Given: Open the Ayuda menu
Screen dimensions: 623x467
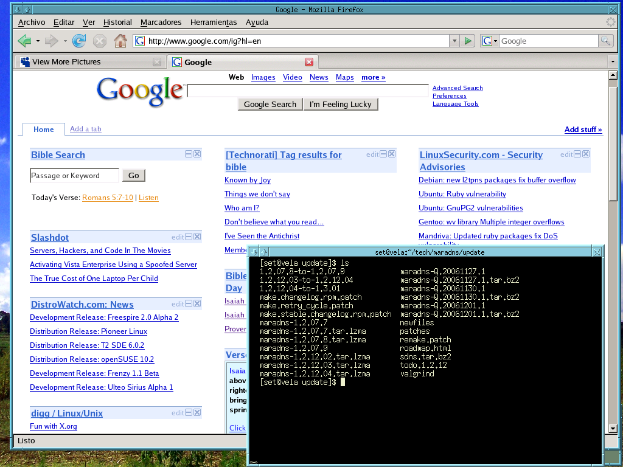Looking at the screenshot, I should pyautogui.click(x=257, y=22).
